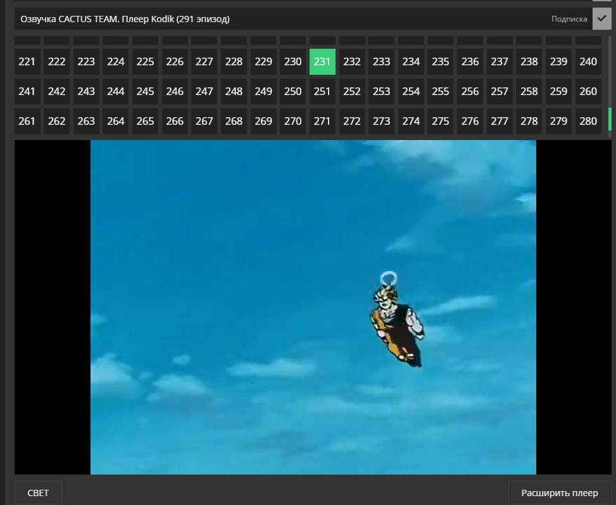The height and width of the screenshot is (505, 616).
Task: Open episode 268
Action: pos(234,121)
